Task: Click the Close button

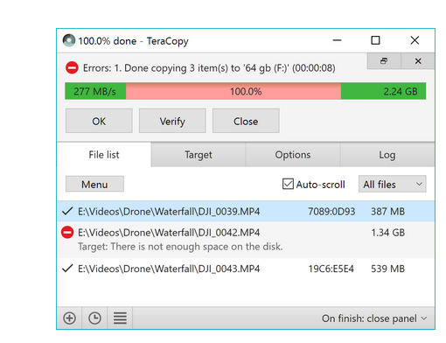Action: click(246, 121)
